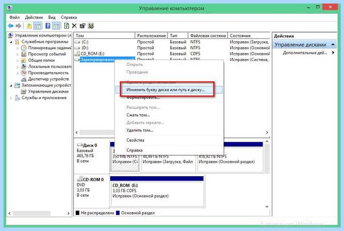Image resolution: width=344 pixels, height=231 pixels.
Task: Click the CD-ROM 0 disc icon
Action: point(80,179)
